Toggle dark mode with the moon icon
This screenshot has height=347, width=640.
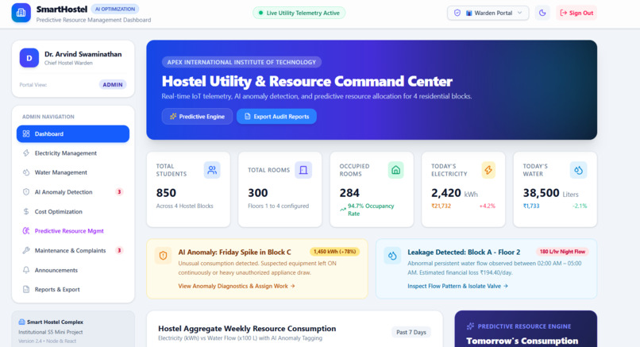[x=542, y=13]
